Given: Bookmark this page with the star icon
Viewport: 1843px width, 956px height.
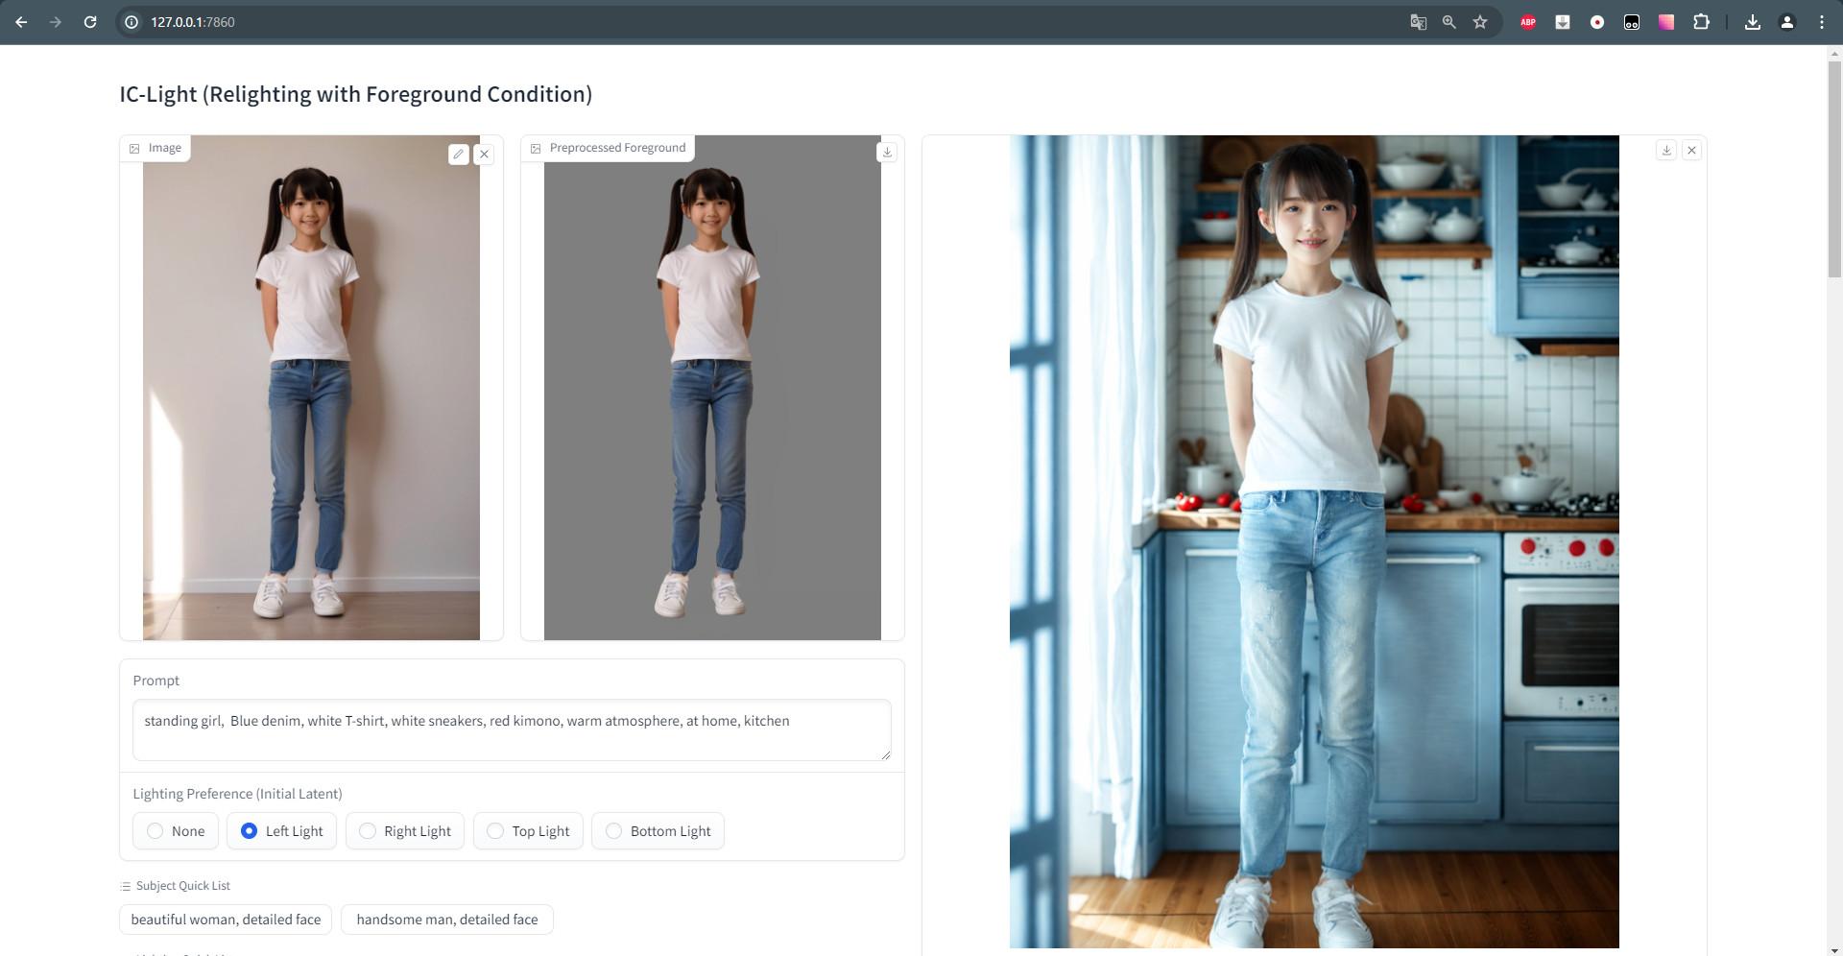Looking at the screenshot, I should [x=1480, y=22].
